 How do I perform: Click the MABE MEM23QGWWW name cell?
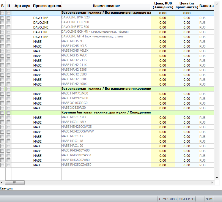coord(106,132)
